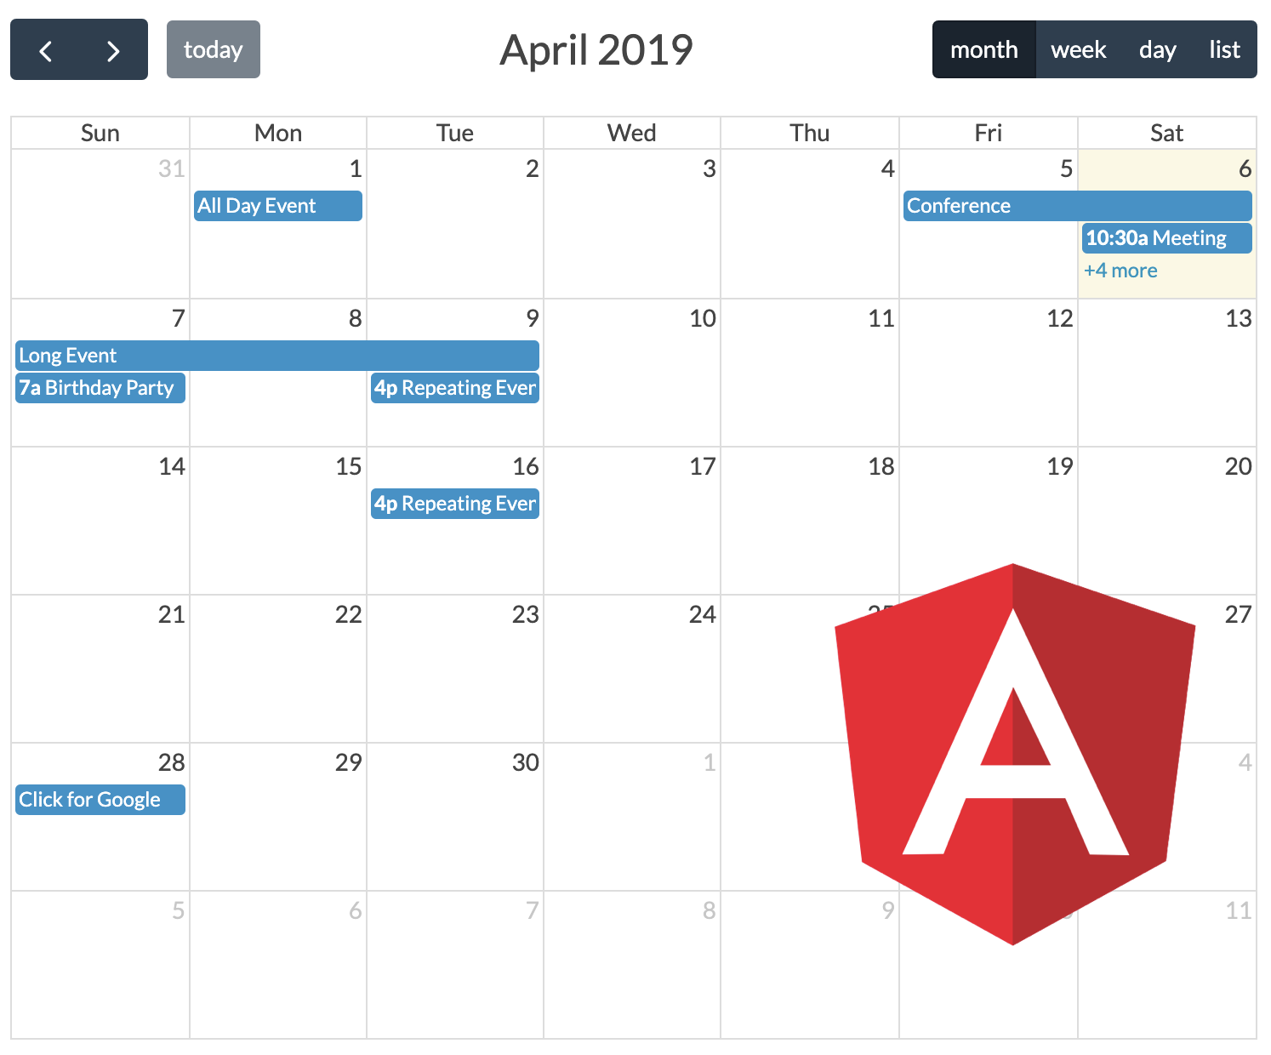Open the 10:30a Meeting event
1271x1055 pixels.
tap(1167, 238)
